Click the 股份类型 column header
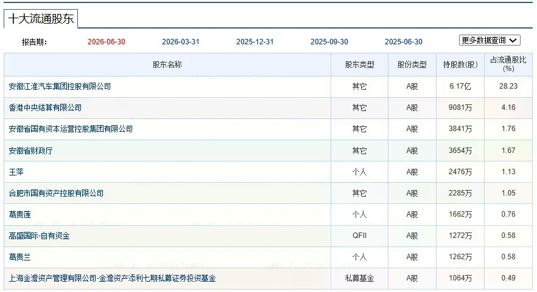Image resolution: width=537 pixels, height=292 pixels. 412,64
